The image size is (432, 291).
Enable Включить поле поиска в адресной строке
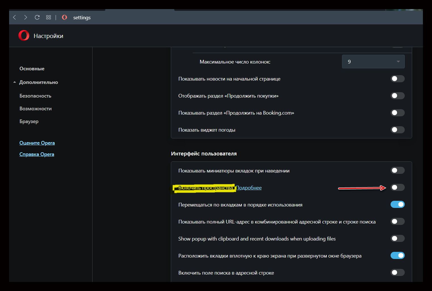pyautogui.click(x=398, y=273)
